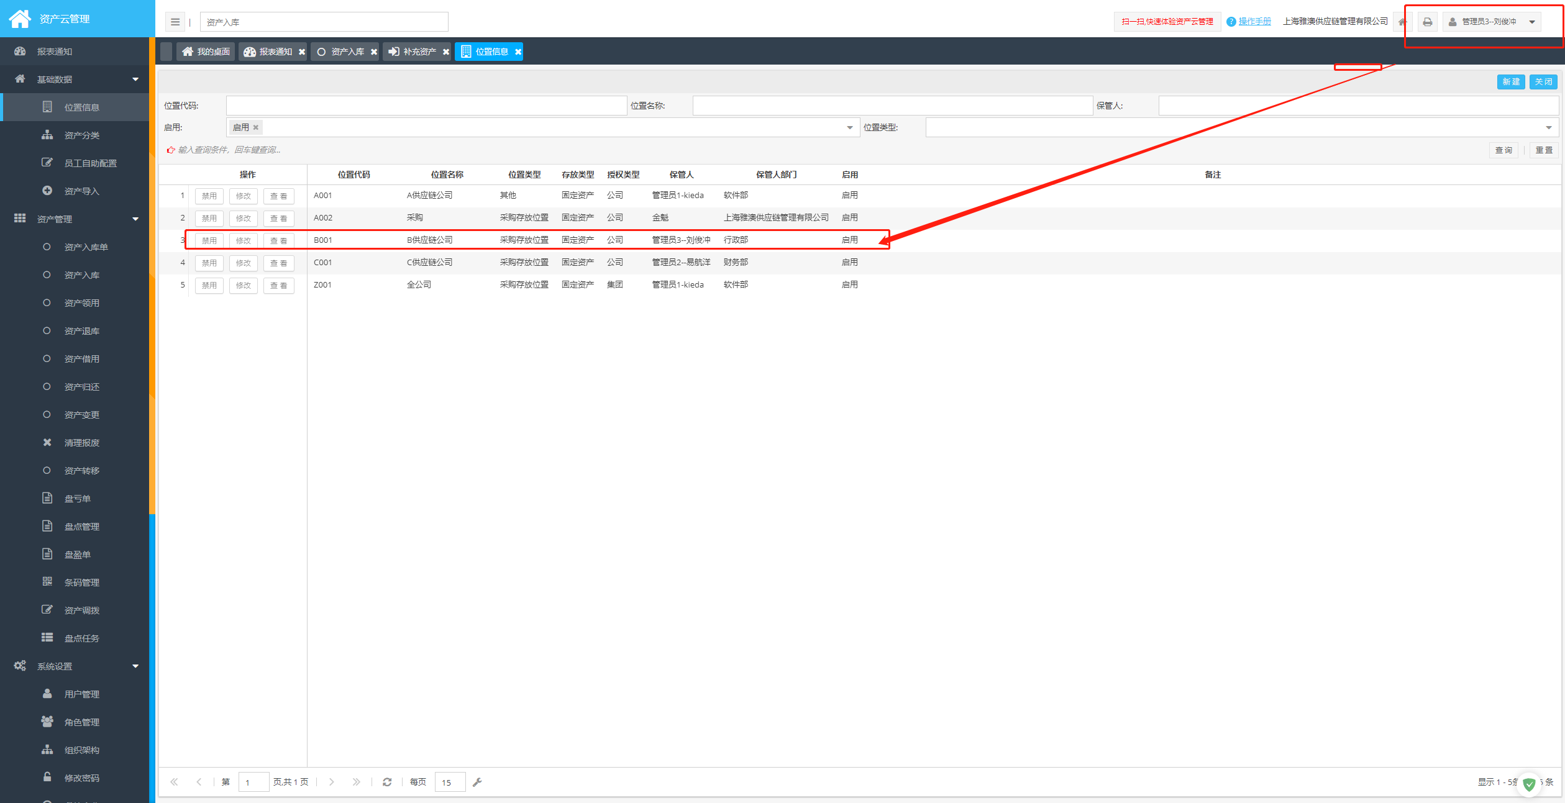Focus the 位置代码 input field

pyautogui.click(x=426, y=106)
